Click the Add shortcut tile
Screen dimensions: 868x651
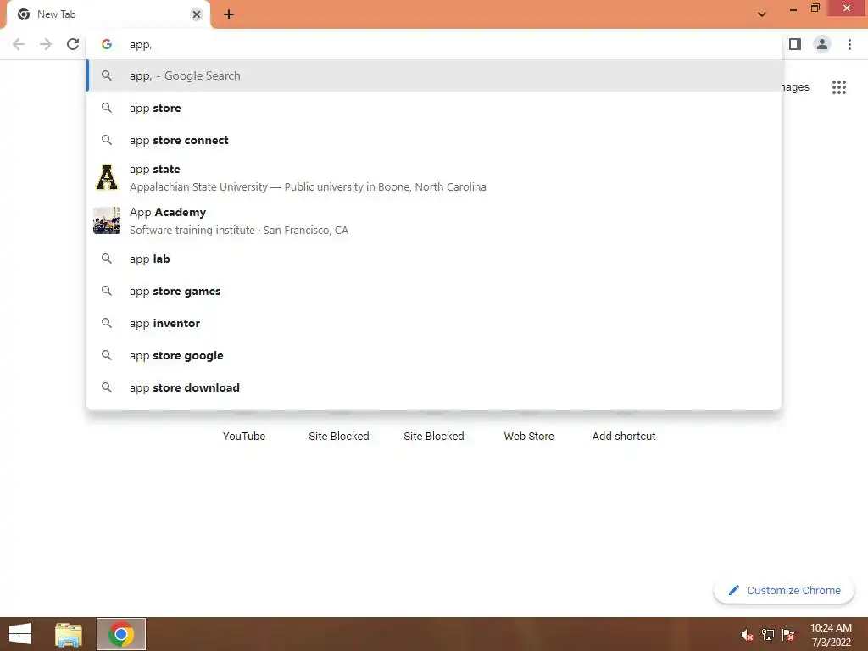click(624, 436)
